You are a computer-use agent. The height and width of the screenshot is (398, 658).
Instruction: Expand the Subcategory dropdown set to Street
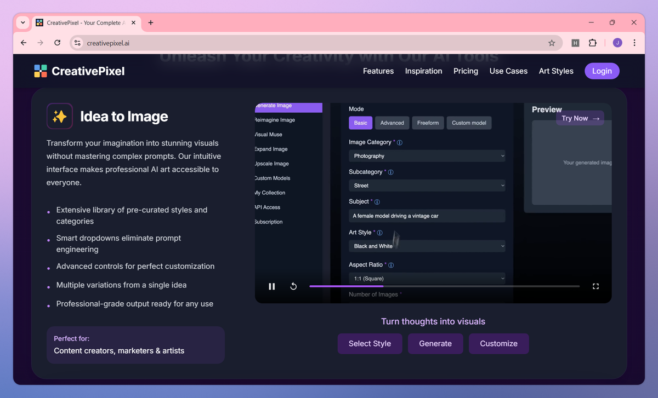(x=427, y=185)
